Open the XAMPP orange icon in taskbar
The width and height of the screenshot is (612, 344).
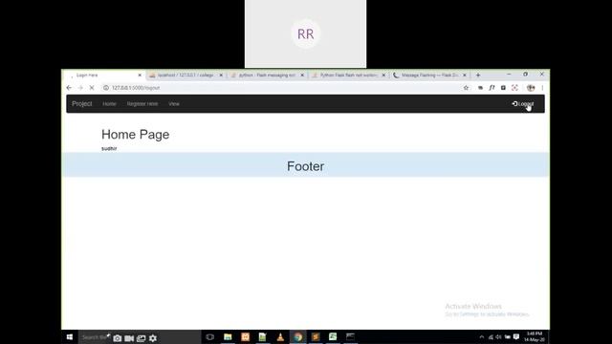click(246, 337)
